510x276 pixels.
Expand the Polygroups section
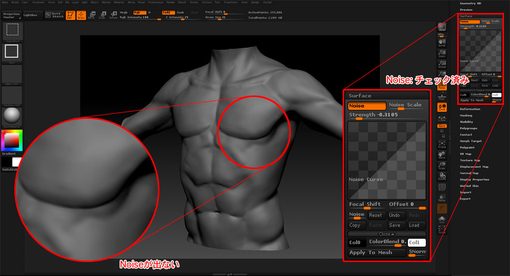tap(468, 128)
